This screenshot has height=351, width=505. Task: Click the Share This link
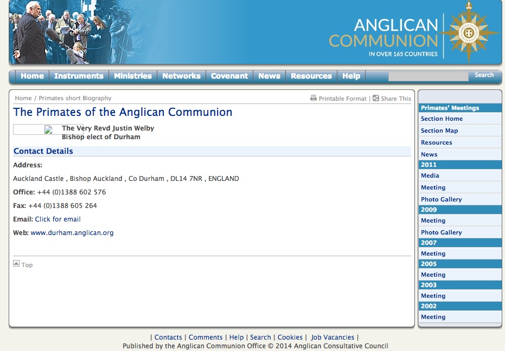pyautogui.click(x=396, y=99)
